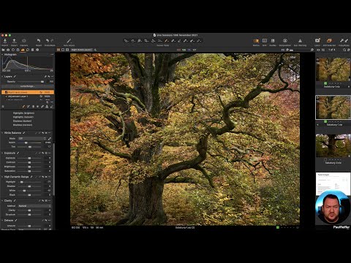Open the Capture camera tool tab
The image size is (351, 263).
(8, 50)
